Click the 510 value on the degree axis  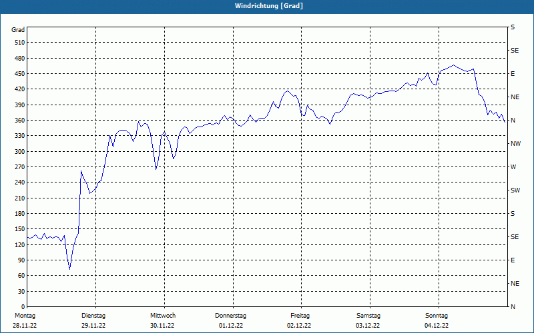20,43
